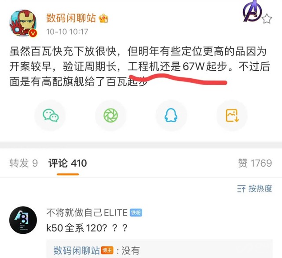
Task: Like the post via 赞 1769
Action: point(255,163)
